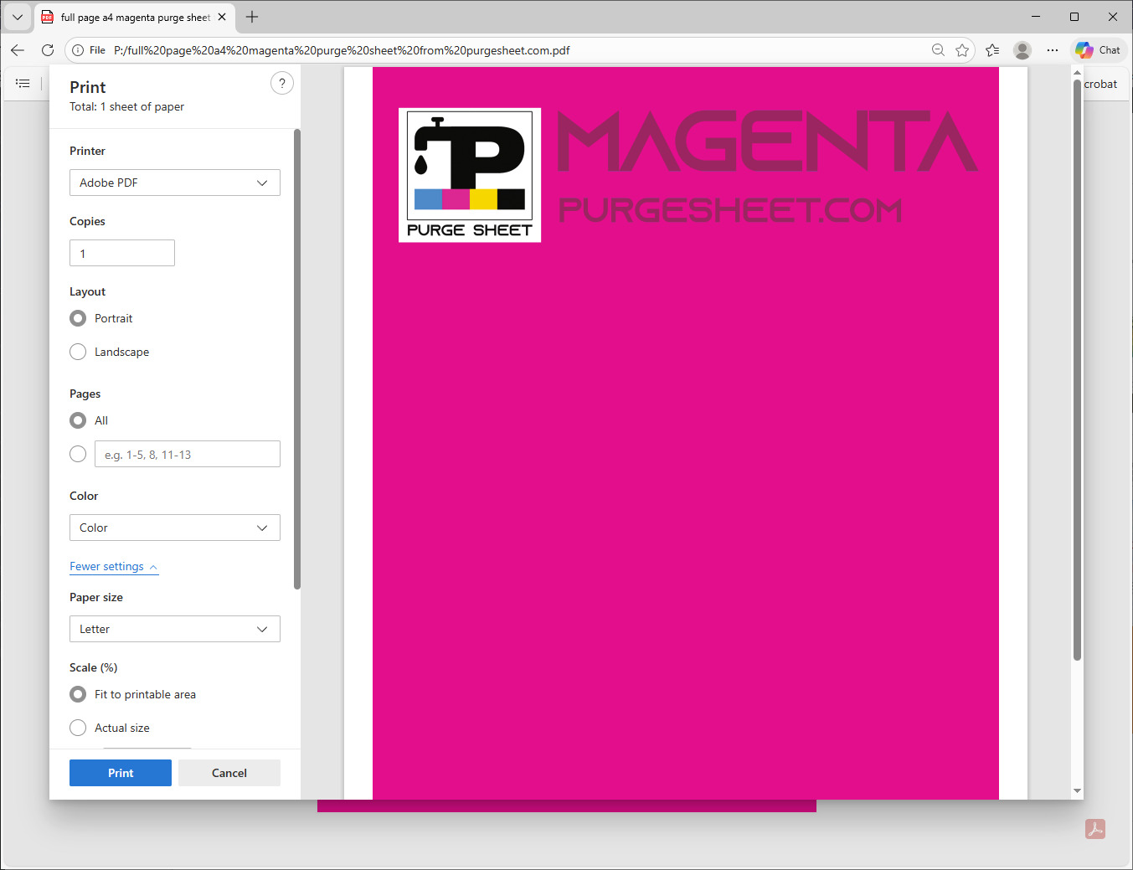The image size is (1133, 870).
Task: Click the Print button
Action: pyautogui.click(x=121, y=773)
